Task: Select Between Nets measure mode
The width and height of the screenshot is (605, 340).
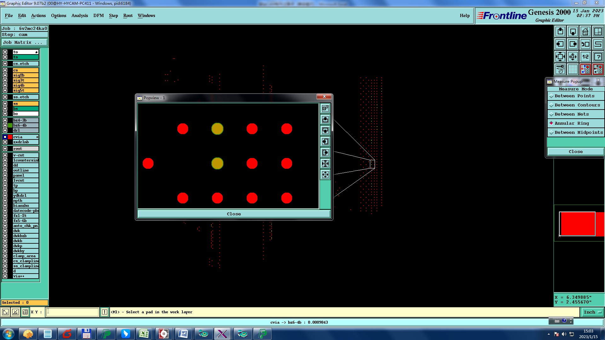Action: click(572, 114)
